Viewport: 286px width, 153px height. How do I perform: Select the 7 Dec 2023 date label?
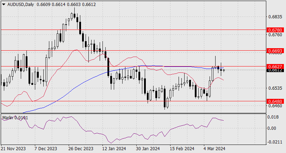45,149
